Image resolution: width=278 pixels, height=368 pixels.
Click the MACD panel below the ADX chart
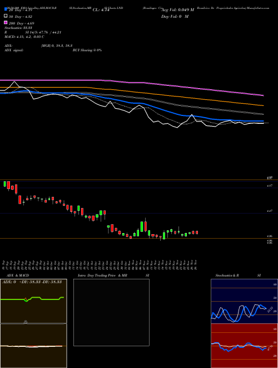click(33, 346)
